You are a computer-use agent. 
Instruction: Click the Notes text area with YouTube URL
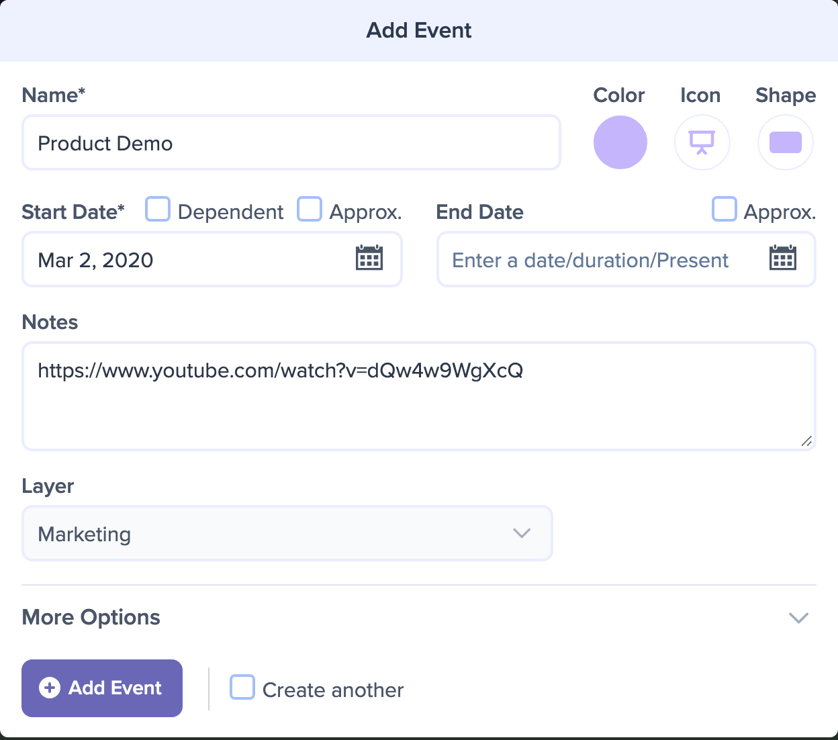point(419,396)
